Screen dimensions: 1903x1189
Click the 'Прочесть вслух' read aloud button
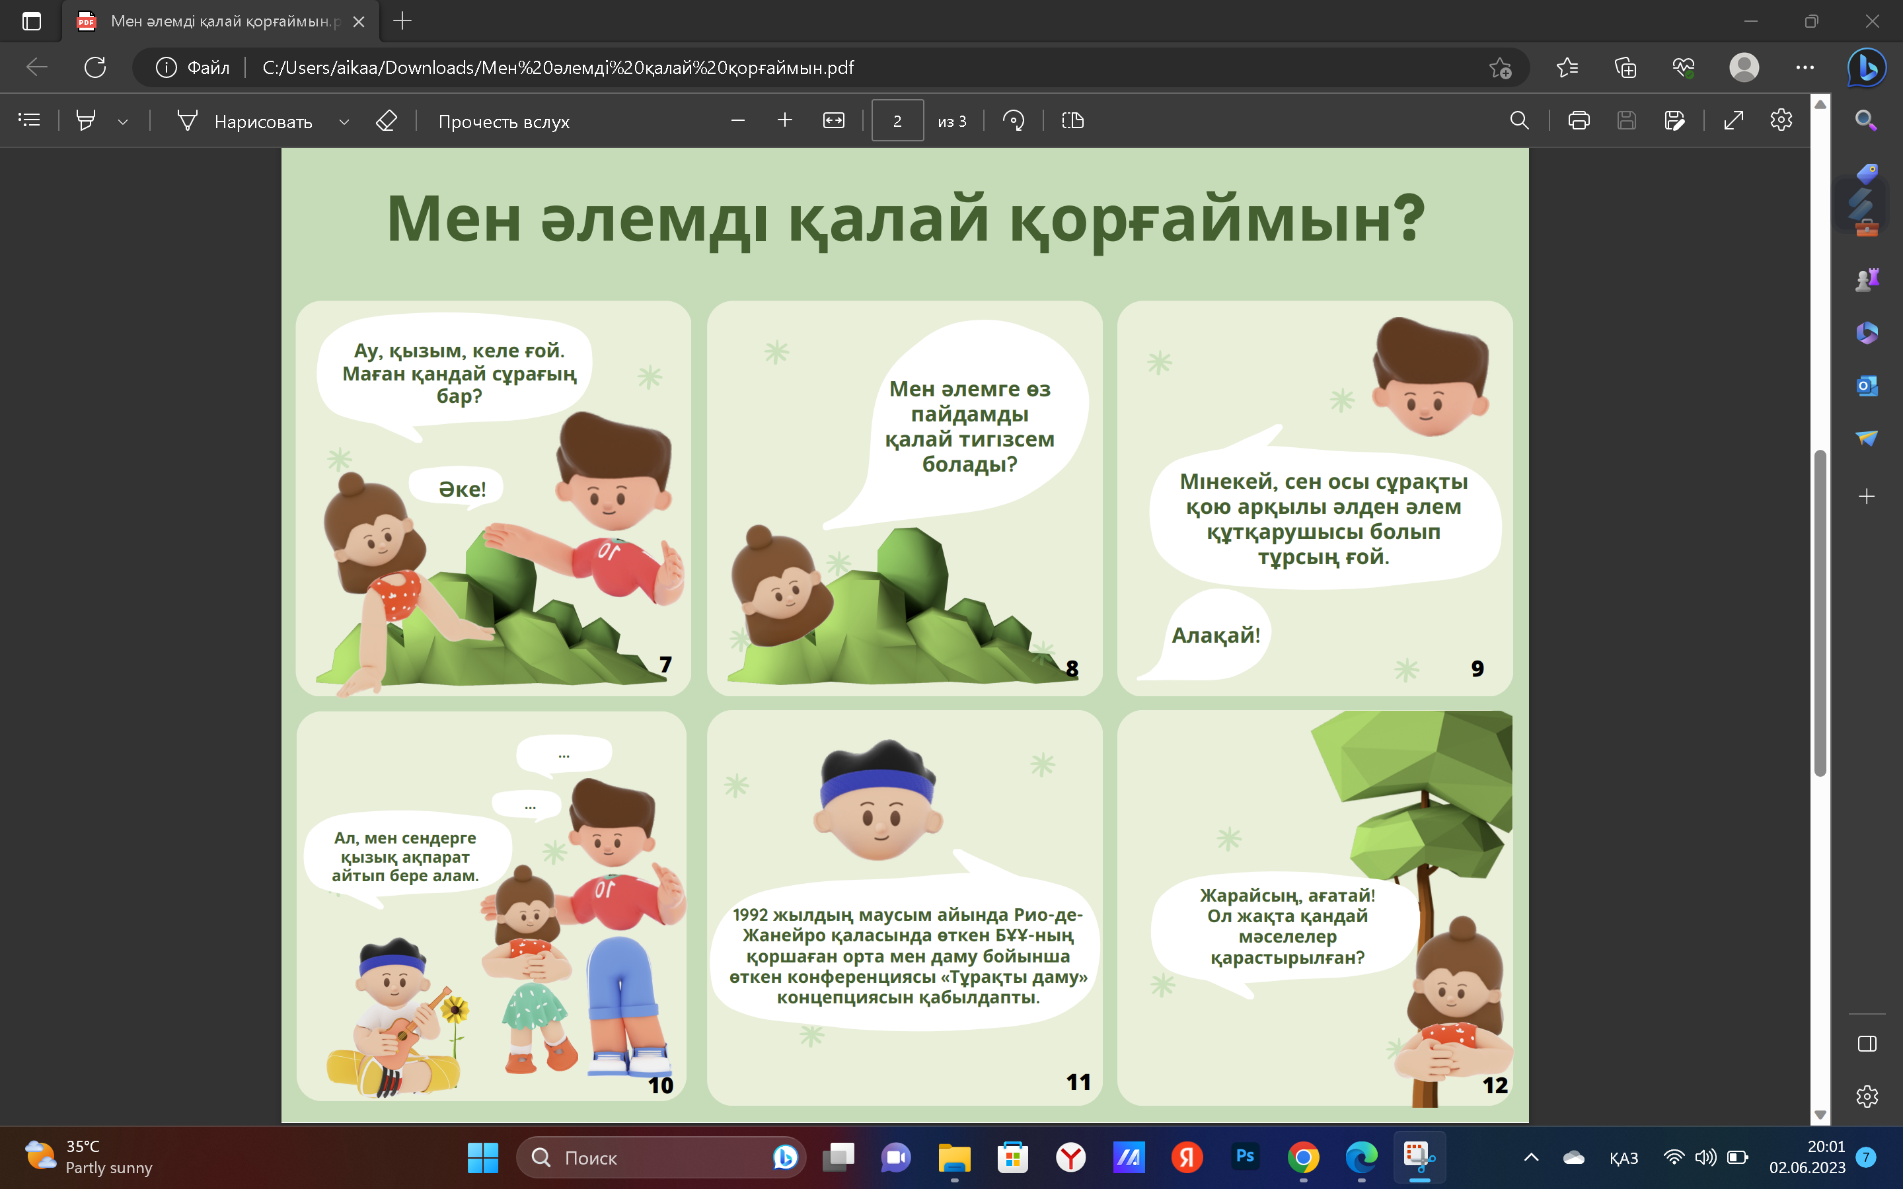504,122
